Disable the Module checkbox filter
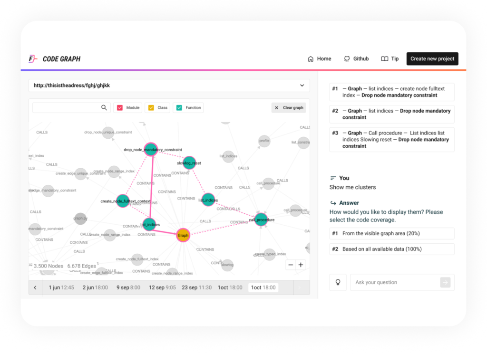 (120, 107)
